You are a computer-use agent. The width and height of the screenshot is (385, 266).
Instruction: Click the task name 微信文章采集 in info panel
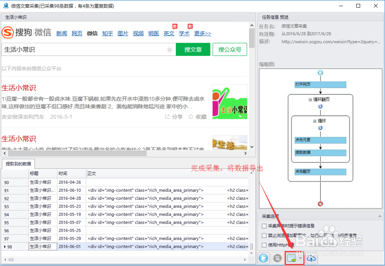pyautogui.click(x=294, y=26)
